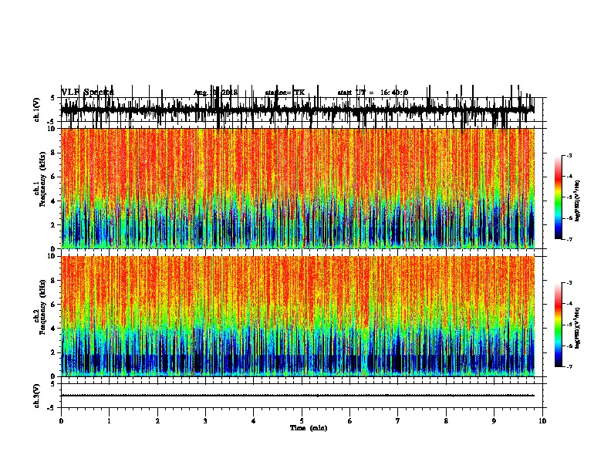Click the ch.2 spectrogram colorbar
The width and height of the screenshot is (611, 472).
coord(558,325)
